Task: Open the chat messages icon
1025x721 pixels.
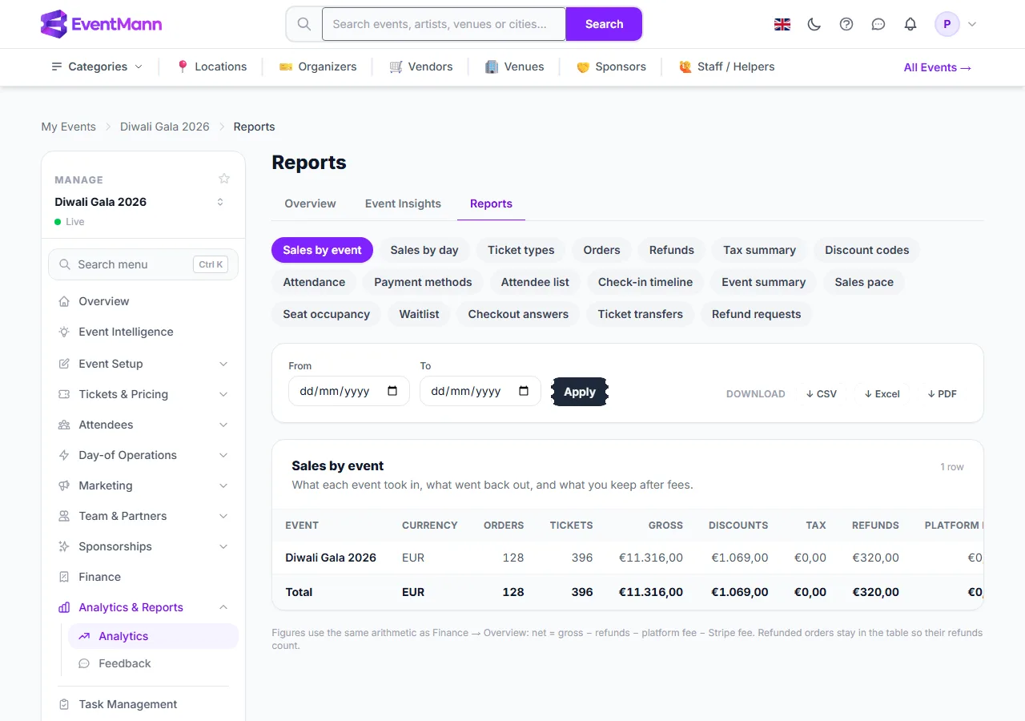Action: [x=878, y=24]
